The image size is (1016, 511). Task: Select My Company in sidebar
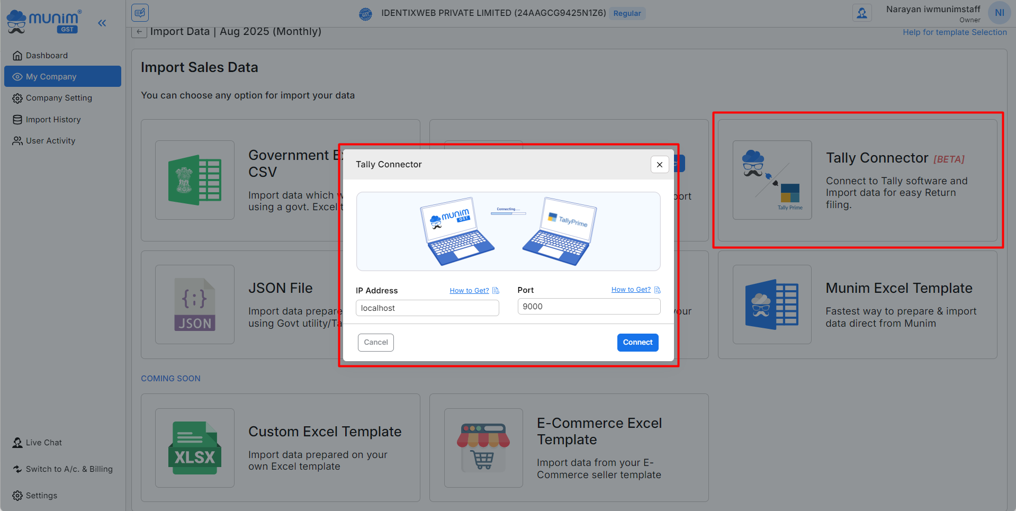(51, 77)
